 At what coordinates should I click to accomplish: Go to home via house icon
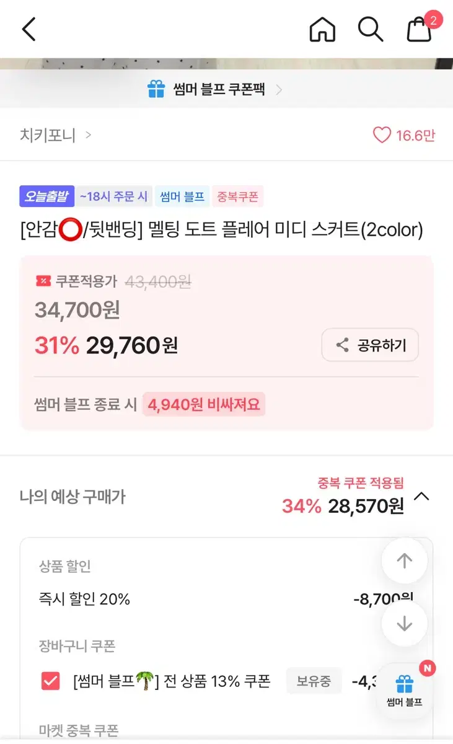[322, 29]
